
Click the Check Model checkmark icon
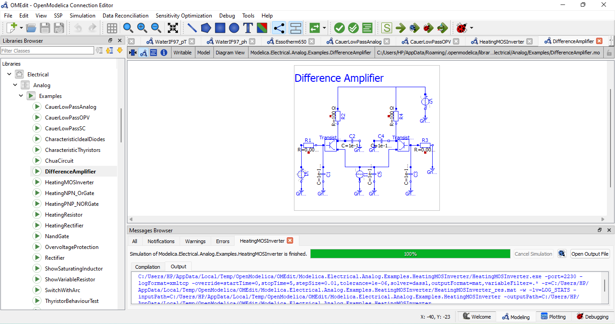(339, 28)
